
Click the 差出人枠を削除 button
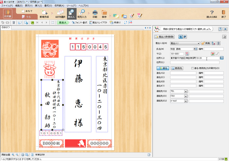166,37
